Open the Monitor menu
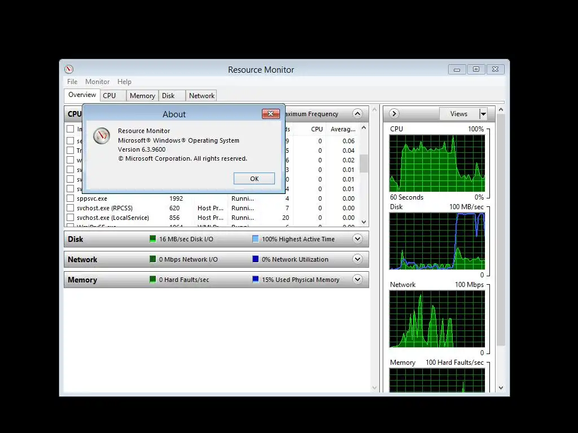The width and height of the screenshot is (578, 433). [x=97, y=82]
